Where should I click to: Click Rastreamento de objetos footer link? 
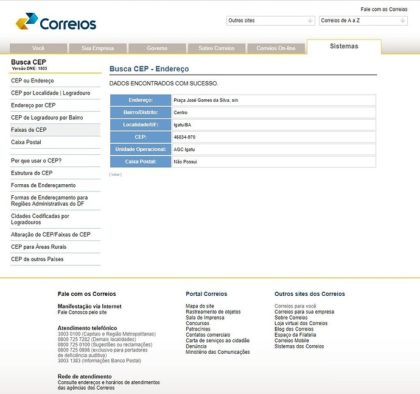[213, 312]
